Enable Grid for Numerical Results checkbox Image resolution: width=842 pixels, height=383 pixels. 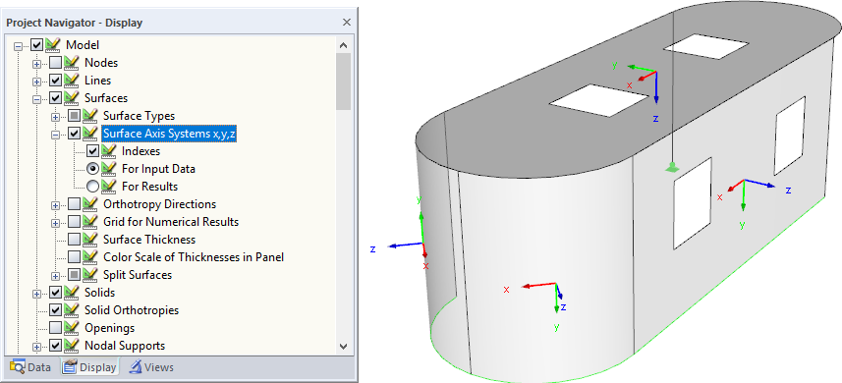click(x=74, y=222)
